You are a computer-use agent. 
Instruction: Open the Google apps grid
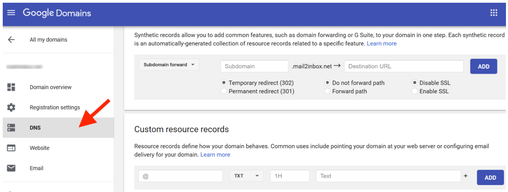coord(494,13)
